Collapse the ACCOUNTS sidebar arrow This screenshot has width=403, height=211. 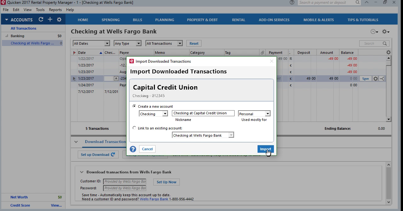[x=6, y=20]
